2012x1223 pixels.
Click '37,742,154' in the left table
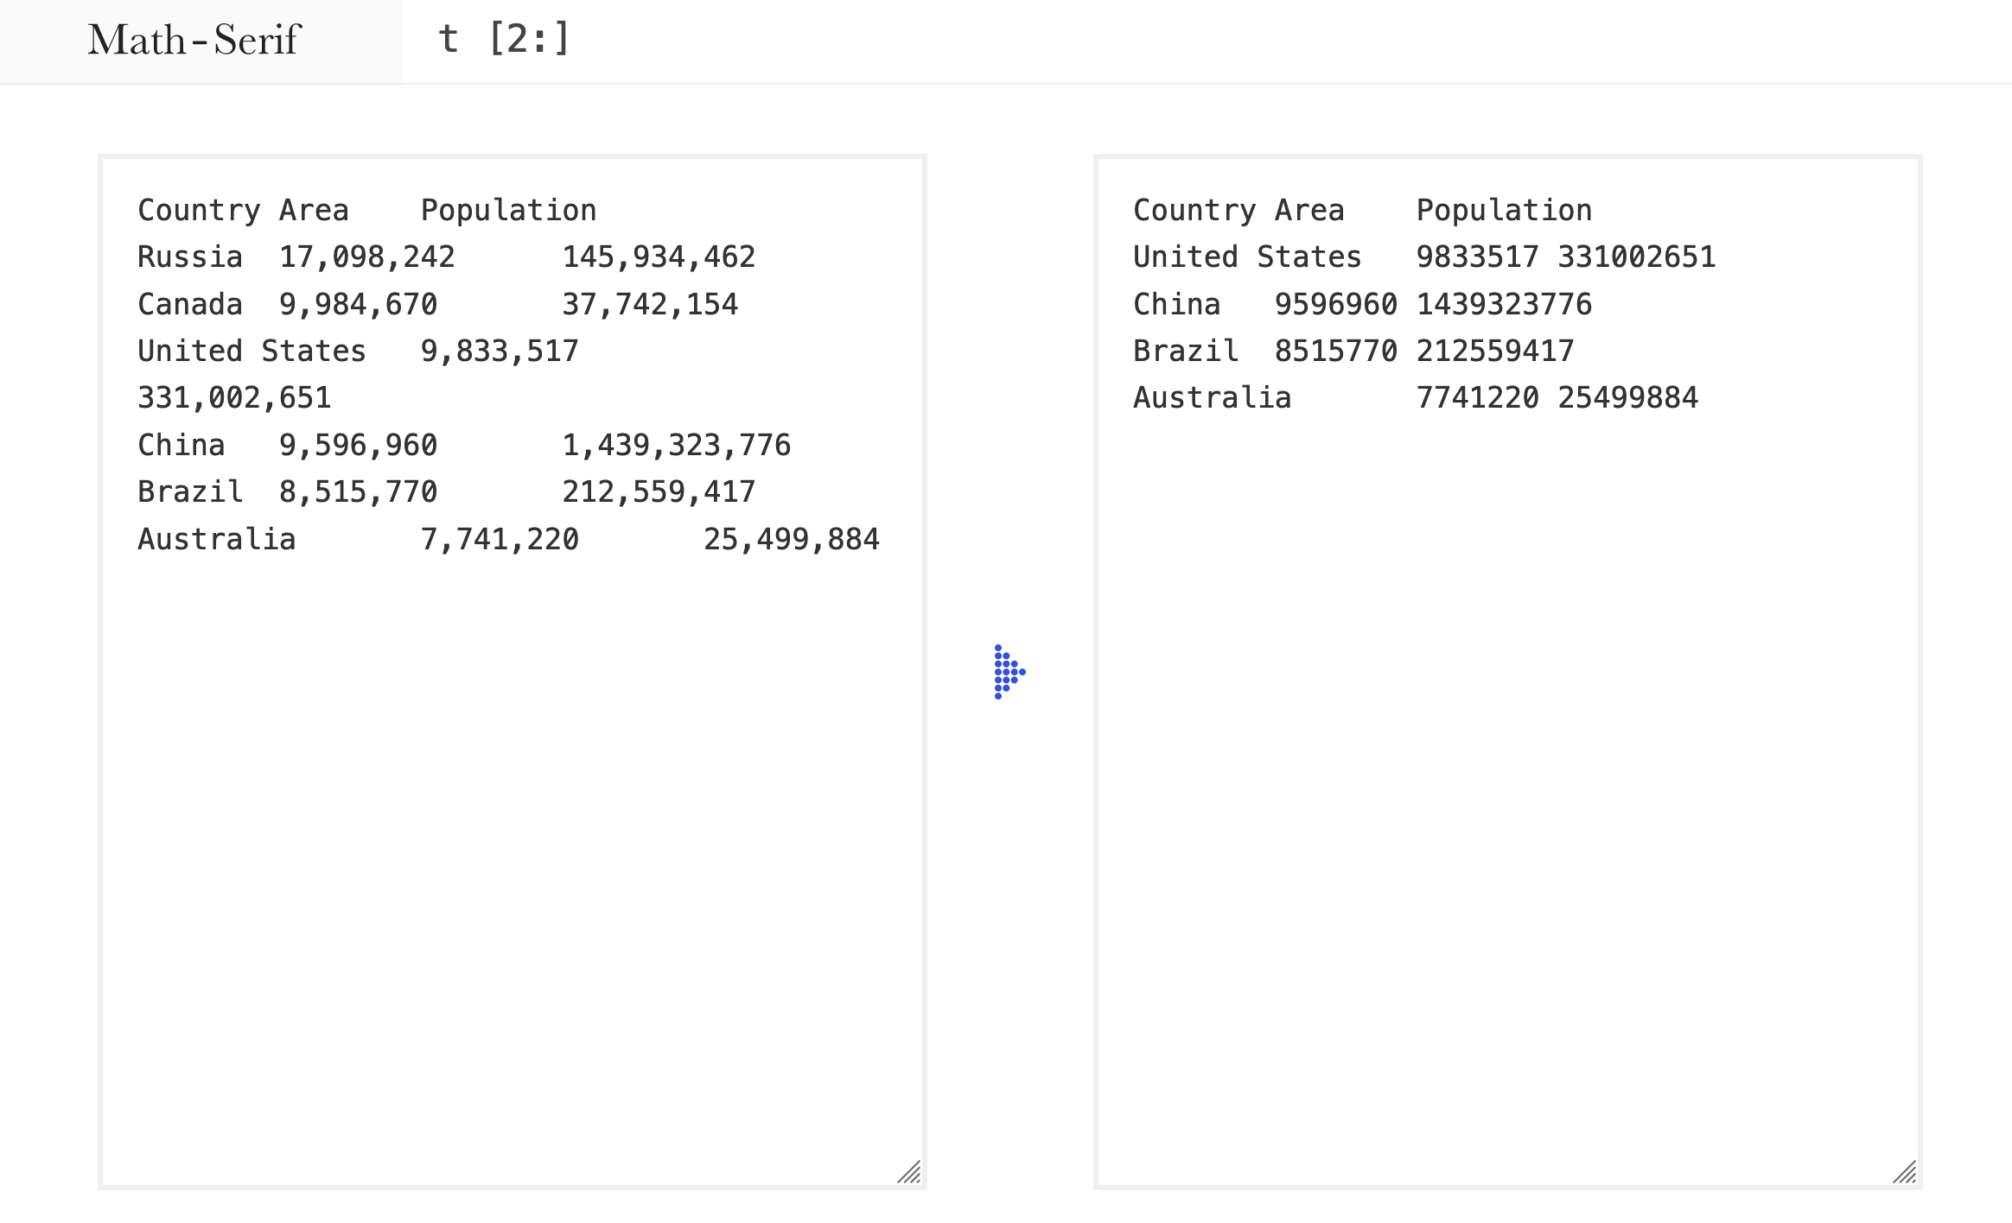coord(650,305)
